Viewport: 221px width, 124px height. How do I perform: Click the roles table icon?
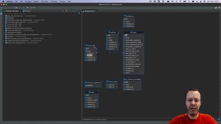(89, 92)
